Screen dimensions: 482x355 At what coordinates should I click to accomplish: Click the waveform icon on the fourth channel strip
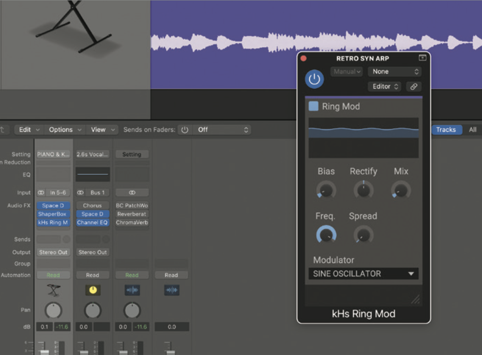point(172,290)
